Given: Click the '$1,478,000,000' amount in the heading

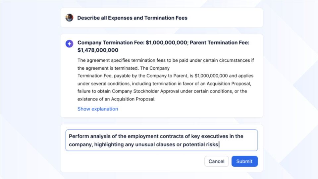Looking at the screenshot, I should click(98, 50).
